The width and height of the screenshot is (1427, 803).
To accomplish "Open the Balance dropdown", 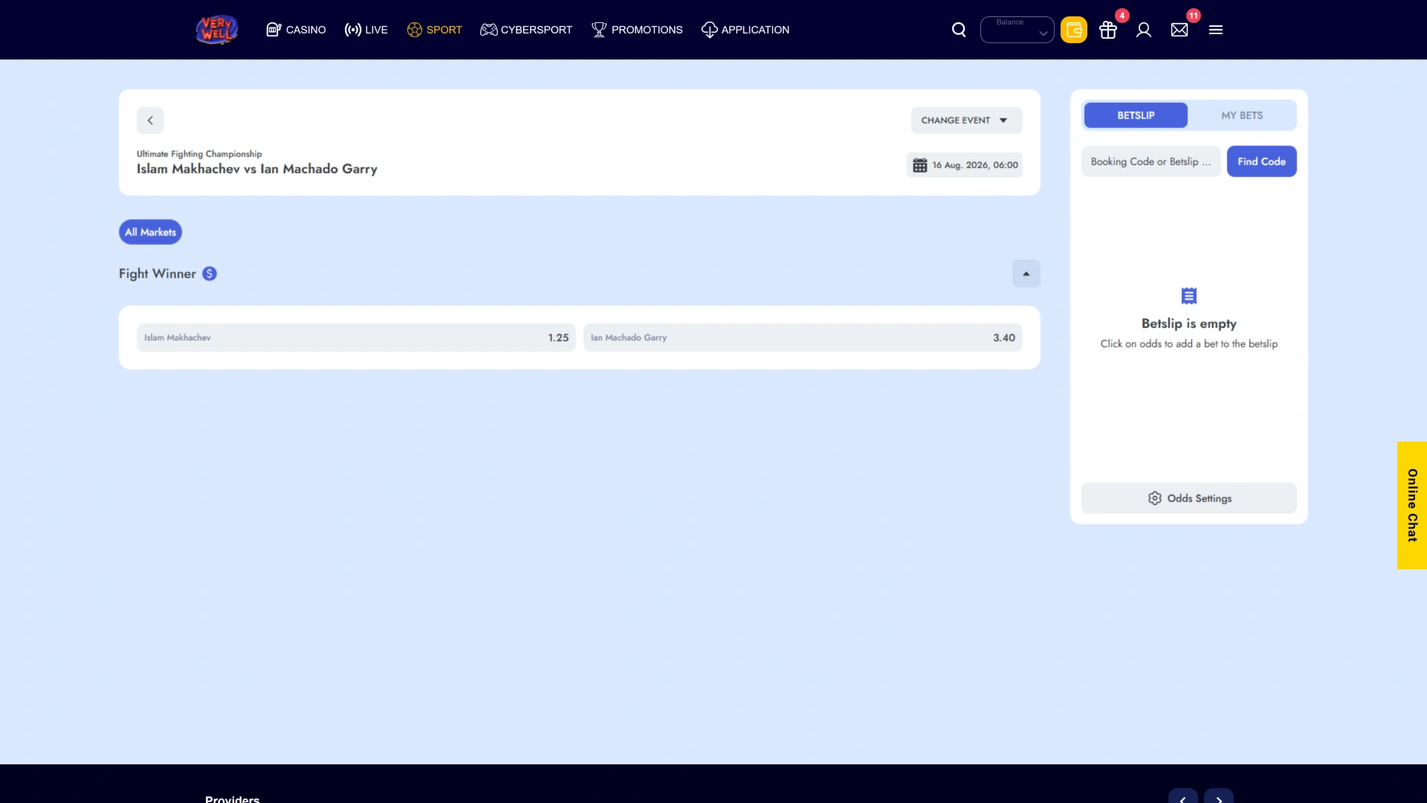I will [x=1017, y=30].
